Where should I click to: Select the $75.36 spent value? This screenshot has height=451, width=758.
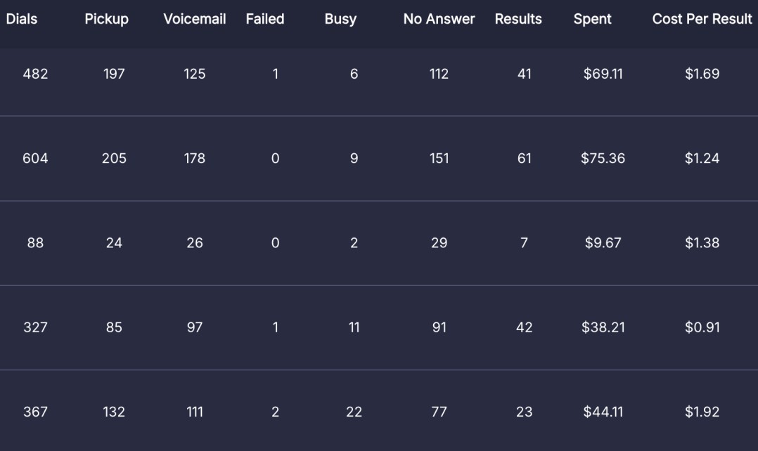(x=603, y=159)
